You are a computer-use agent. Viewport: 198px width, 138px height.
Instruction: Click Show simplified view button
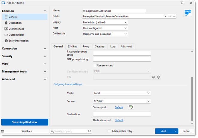click(25, 122)
